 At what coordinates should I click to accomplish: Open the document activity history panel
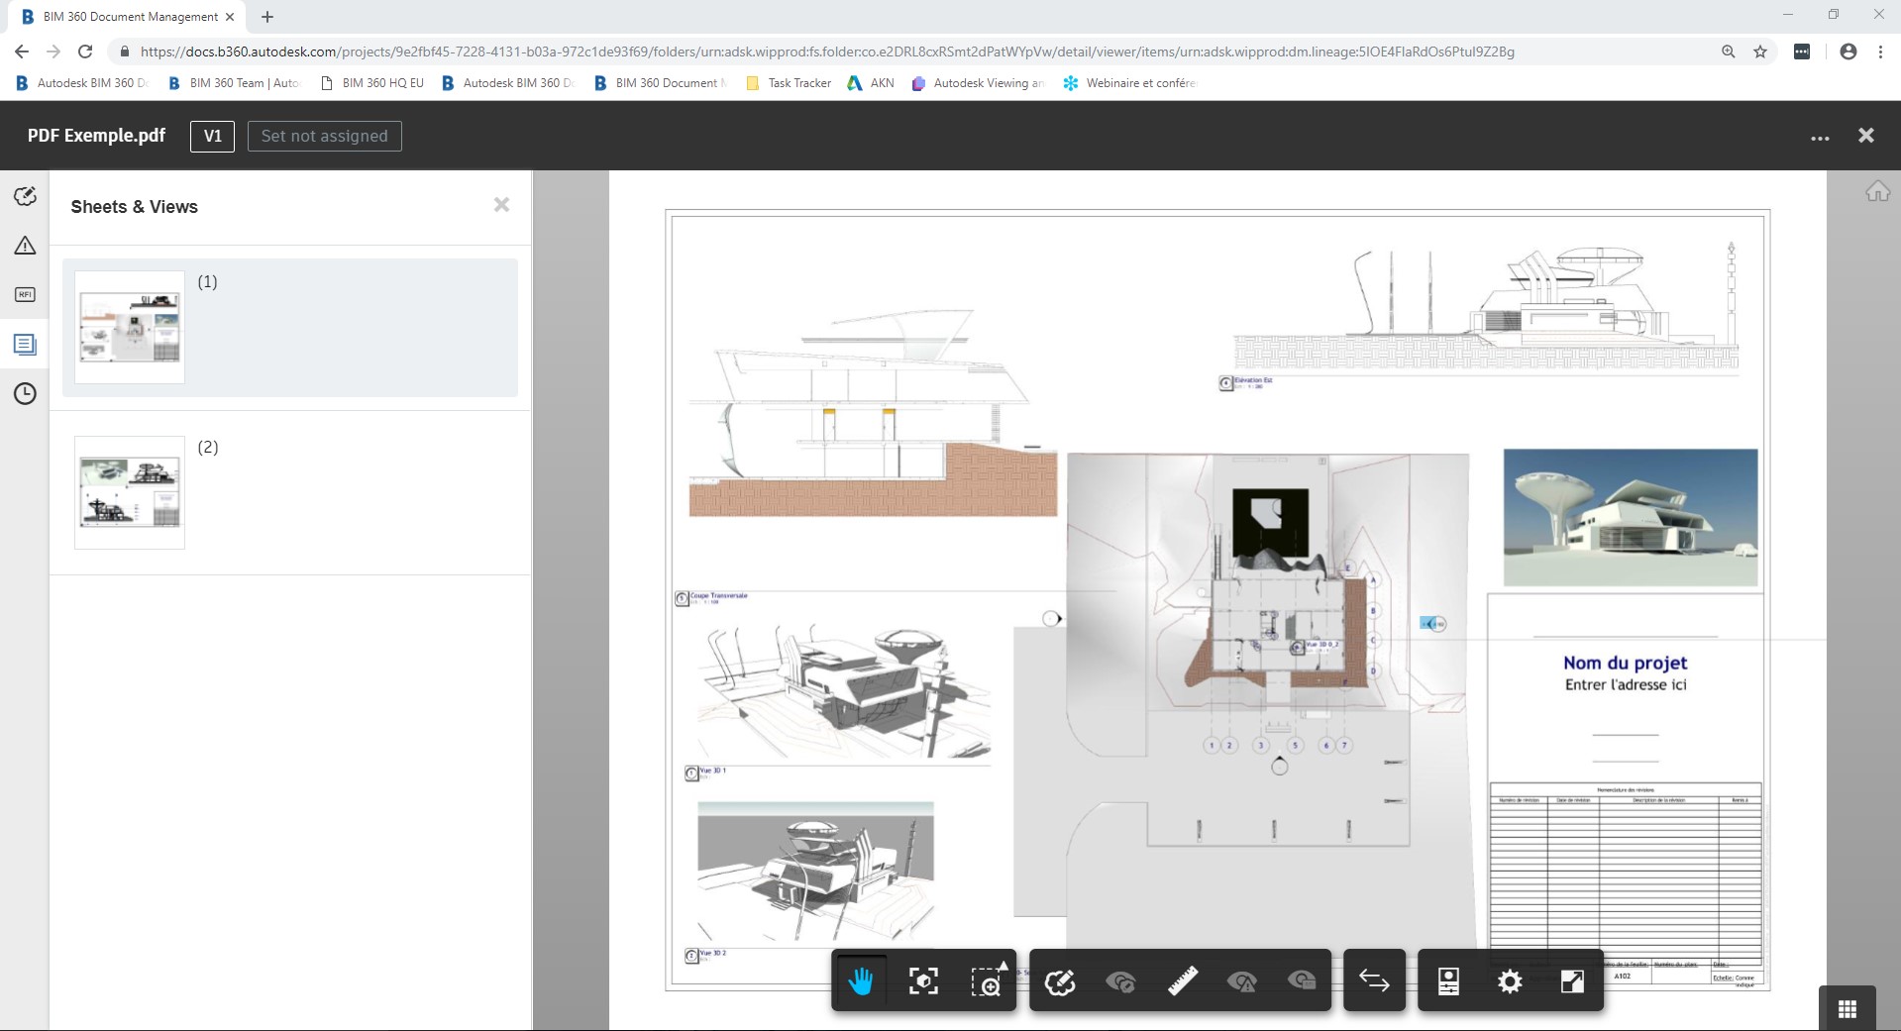point(24,393)
